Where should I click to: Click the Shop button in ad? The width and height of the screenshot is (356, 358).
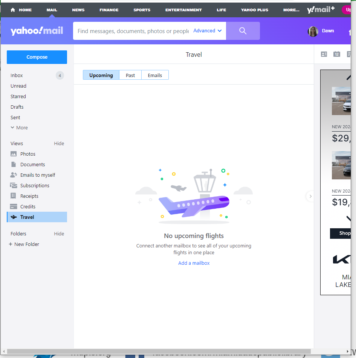click(x=341, y=233)
